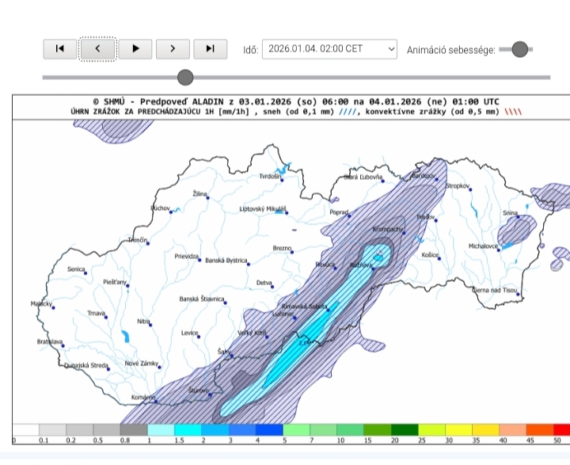The height and width of the screenshot is (465, 570).
Task: Click the Bratislava city marker on the map
Action: [x=61, y=345]
